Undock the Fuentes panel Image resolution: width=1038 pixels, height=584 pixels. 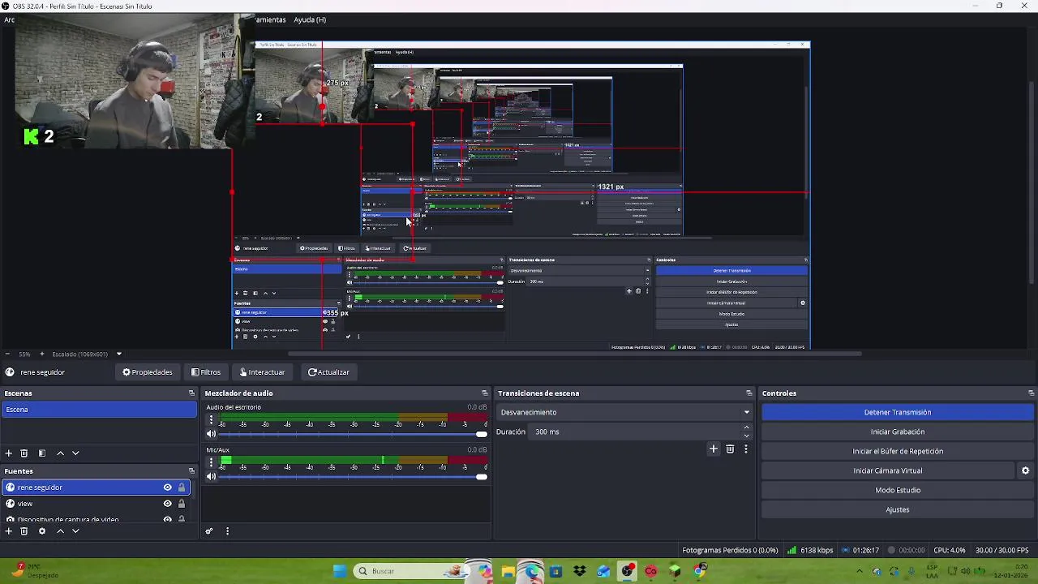tap(191, 471)
